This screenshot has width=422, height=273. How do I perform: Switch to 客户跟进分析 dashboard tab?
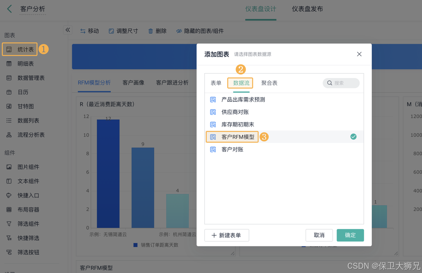(172, 83)
